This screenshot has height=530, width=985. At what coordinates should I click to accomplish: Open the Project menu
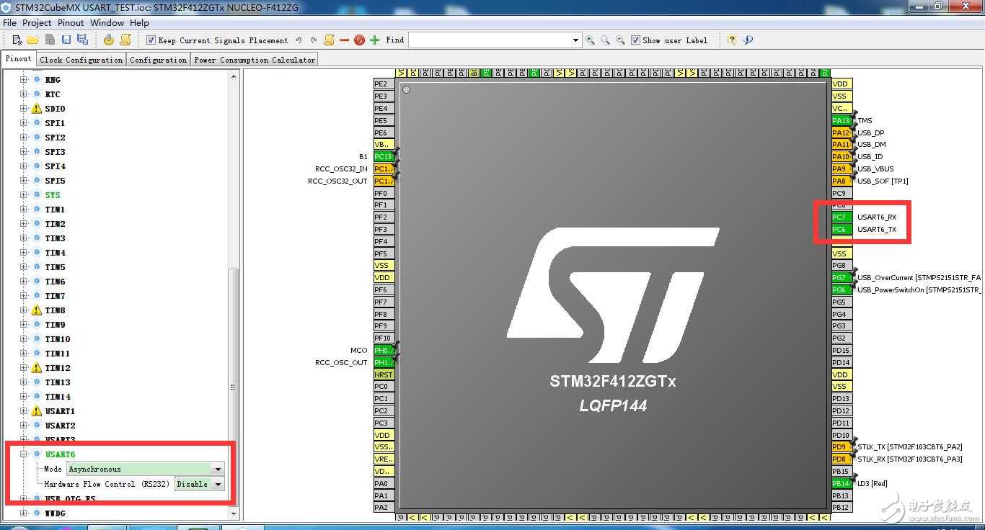coord(37,23)
